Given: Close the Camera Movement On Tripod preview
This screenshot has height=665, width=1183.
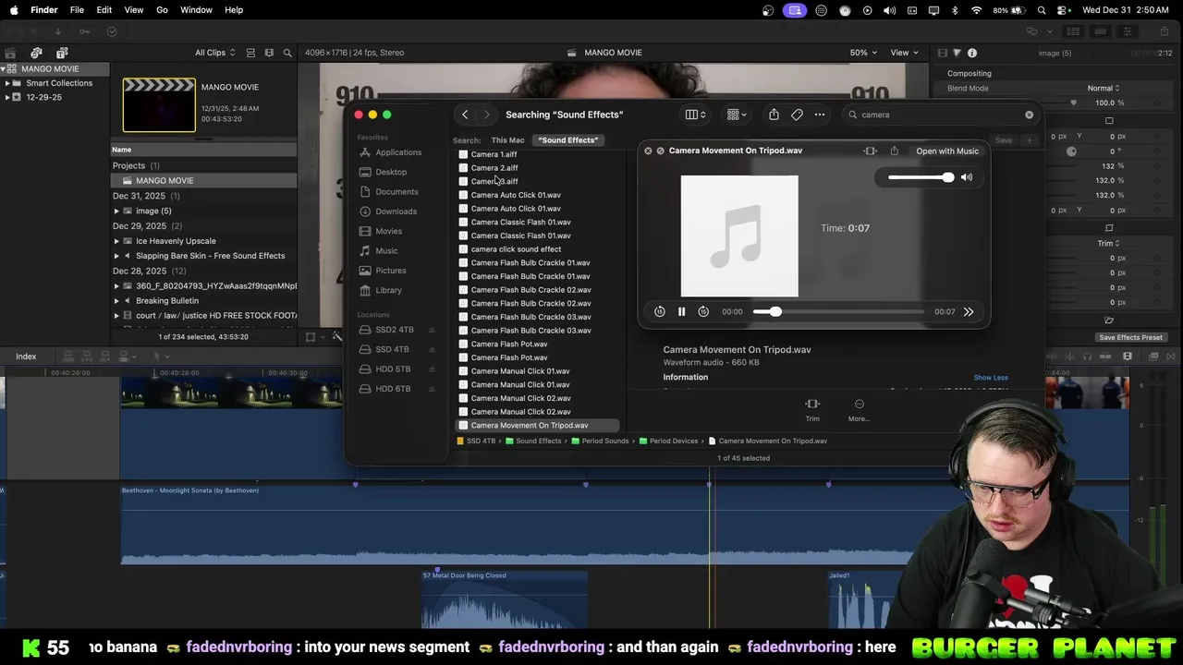Looking at the screenshot, I should pyautogui.click(x=648, y=151).
